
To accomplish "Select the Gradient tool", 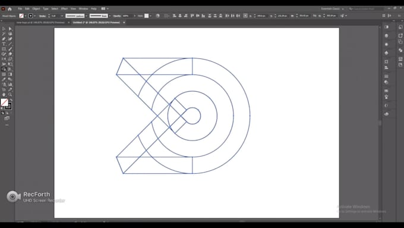I will (x=10, y=74).
